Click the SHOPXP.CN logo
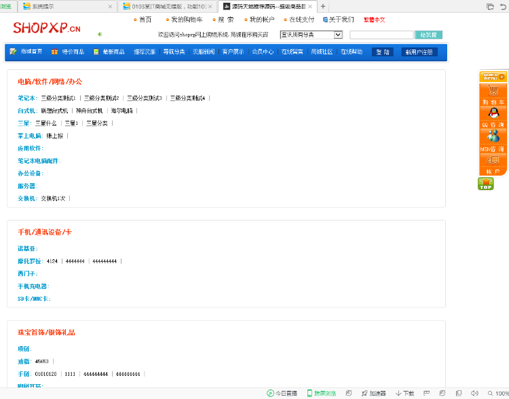Screen dimensions: 509x399 [47, 28]
